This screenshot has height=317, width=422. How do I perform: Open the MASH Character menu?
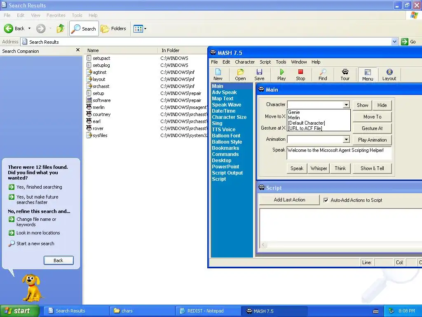[x=245, y=62]
